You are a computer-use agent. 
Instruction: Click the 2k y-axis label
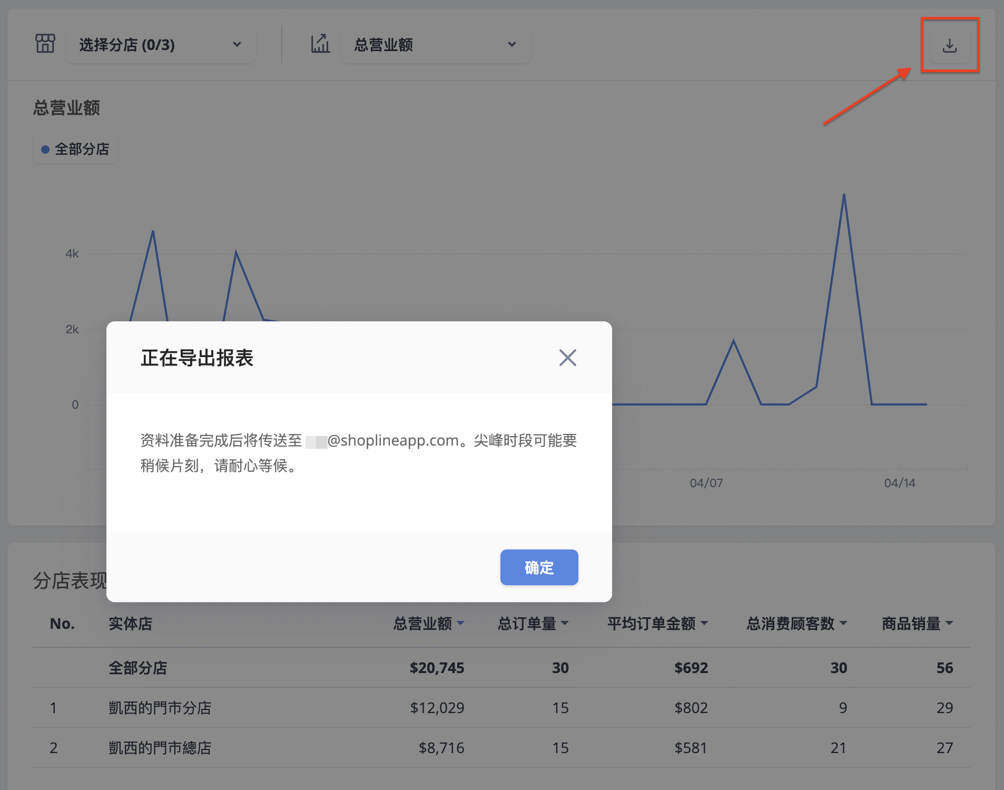tap(72, 330)
